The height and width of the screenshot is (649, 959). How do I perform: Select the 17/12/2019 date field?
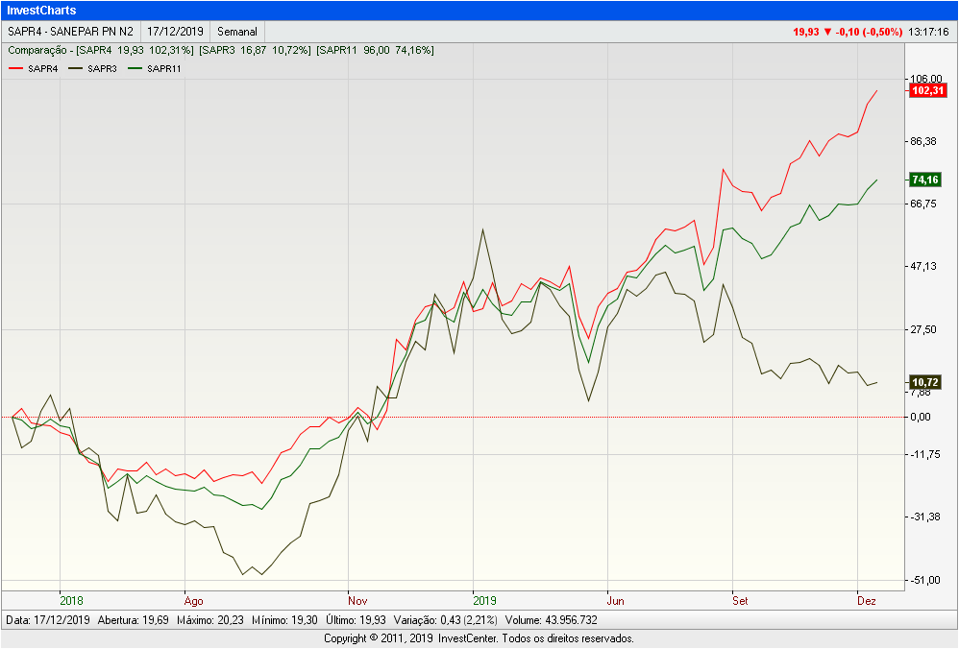(x=175, y=31)
